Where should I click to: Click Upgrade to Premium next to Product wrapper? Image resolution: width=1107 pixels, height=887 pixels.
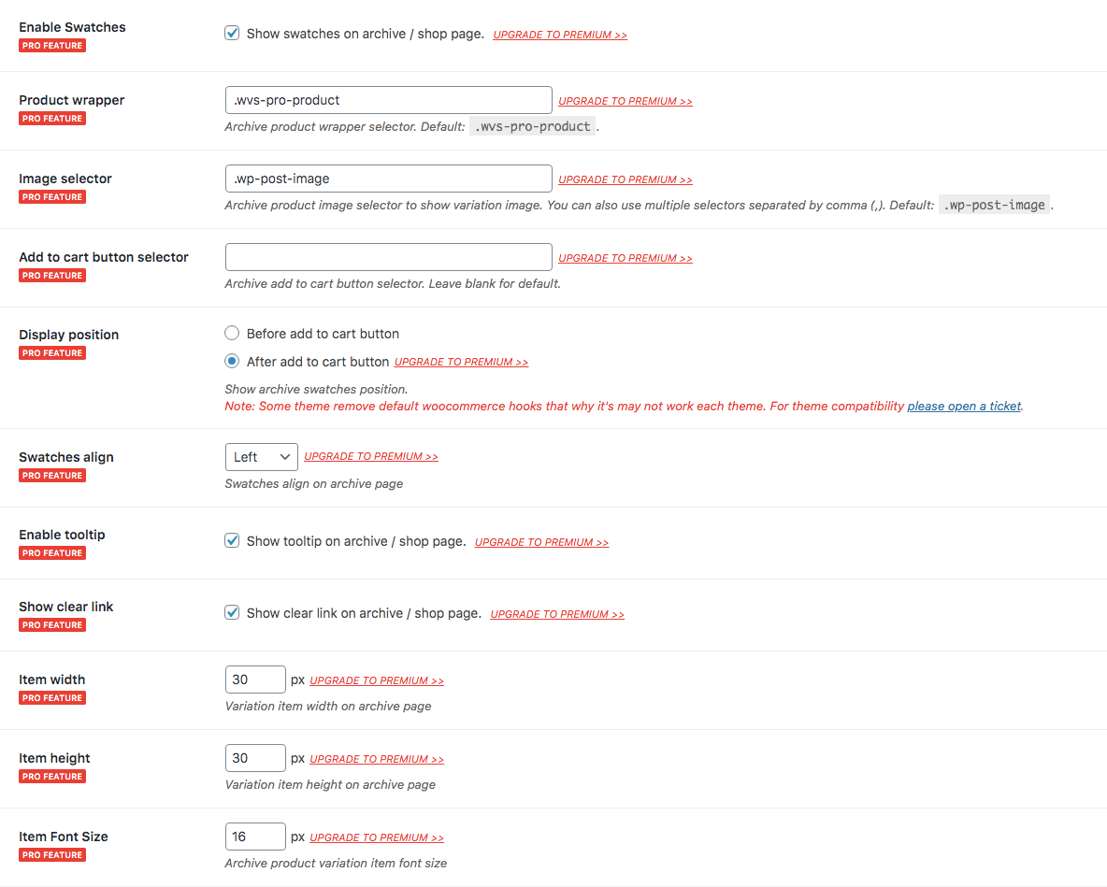(x=625, y=101)
